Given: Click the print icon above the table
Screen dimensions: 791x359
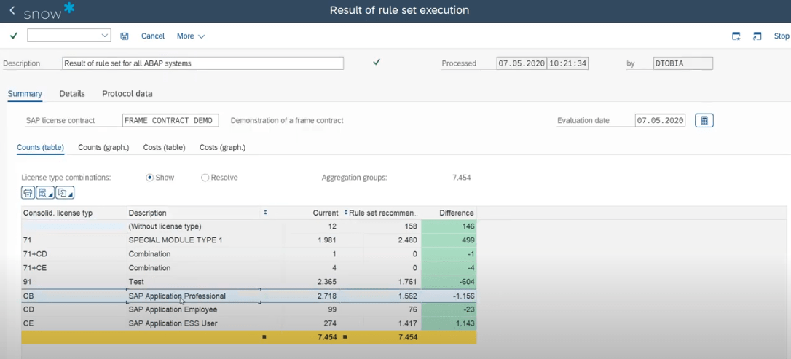Looking at the screenshot, I should tap(28, 193).
